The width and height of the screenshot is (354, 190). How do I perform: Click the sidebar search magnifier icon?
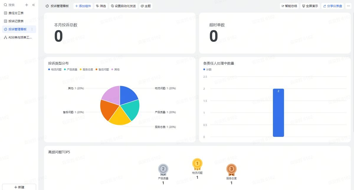[5, 5]
